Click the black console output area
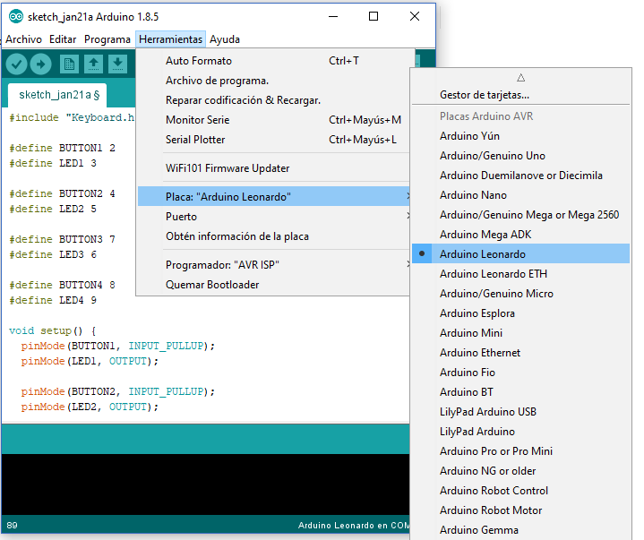The height and width of the screenshot is (540, 644). 205,484
